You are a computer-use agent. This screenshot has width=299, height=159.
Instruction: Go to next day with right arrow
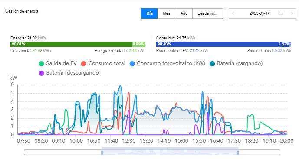tap(292, 13)
